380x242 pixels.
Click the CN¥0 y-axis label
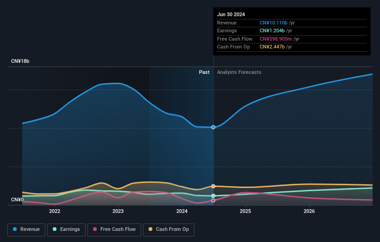18,200
